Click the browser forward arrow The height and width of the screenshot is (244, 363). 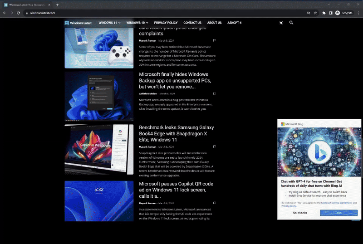pos(12,13)
